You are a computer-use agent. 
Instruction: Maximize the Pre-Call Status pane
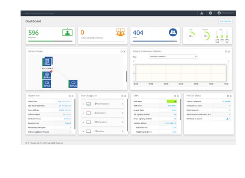tap(228, 96)
